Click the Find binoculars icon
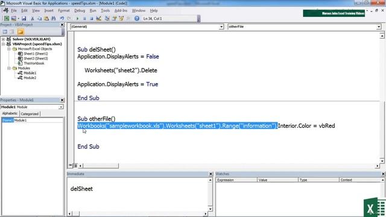The height and width of the screenshot is (217, 386). tap(53, 19)
